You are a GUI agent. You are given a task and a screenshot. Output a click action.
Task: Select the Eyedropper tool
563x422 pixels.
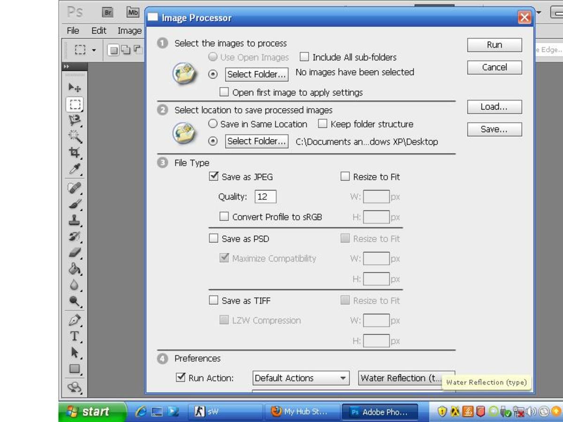(x=75, y=169)
